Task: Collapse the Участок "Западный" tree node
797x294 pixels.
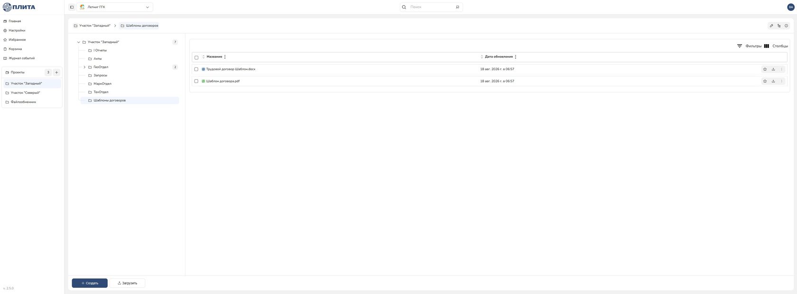Action: coord(79,42)
